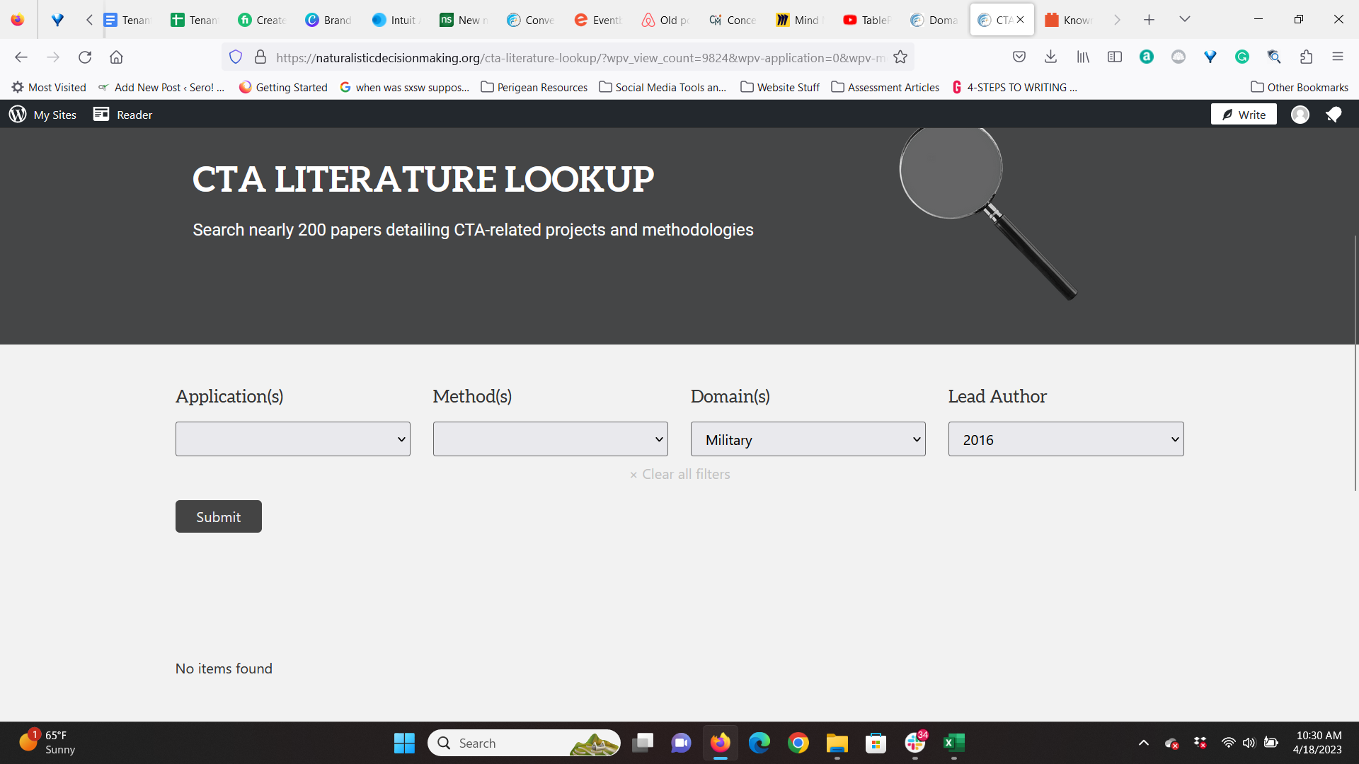The image size is (1359, 764).
Task: Expand the Method(s) dropdown
Action: click(x=550, y=439)
